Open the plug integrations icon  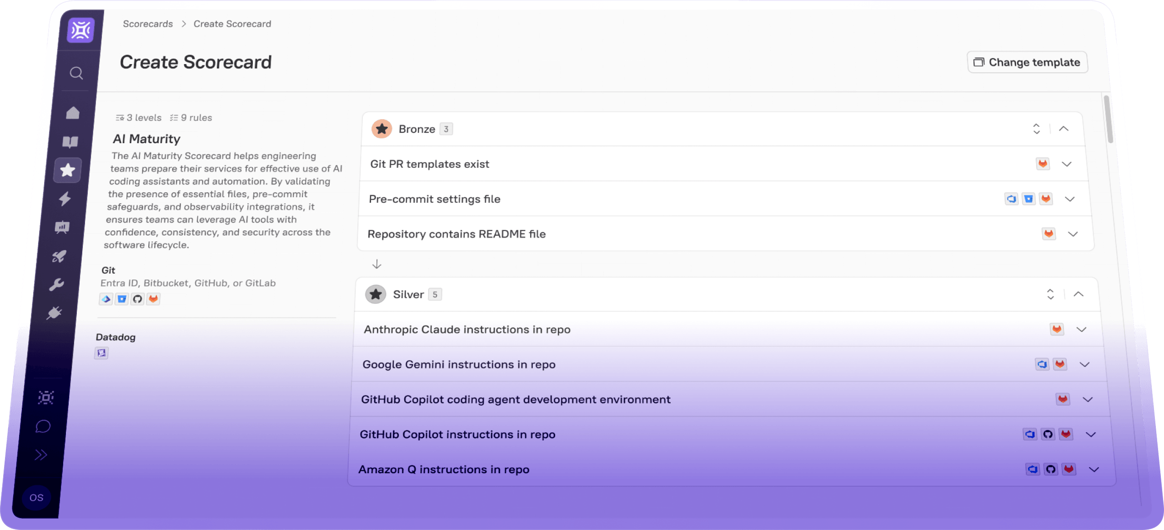[x=54, y=313]
